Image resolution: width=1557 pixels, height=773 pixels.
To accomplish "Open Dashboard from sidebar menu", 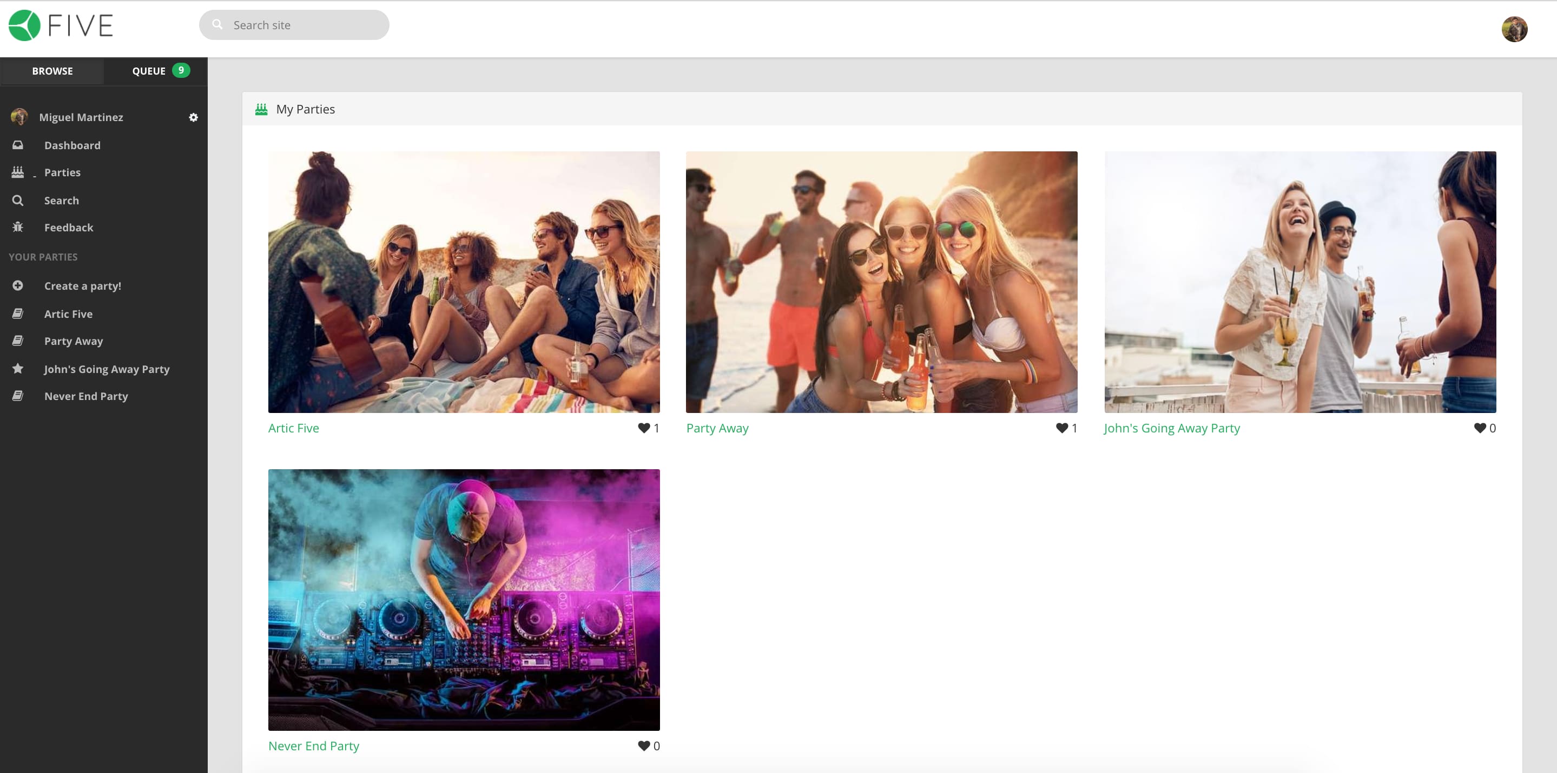I will coord(72,145).
